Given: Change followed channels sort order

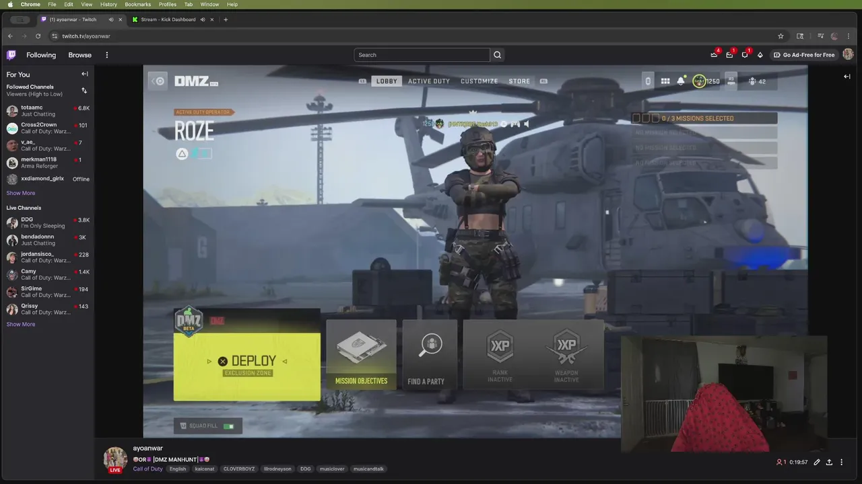Looking at the screenshot, I should [84, 90].
